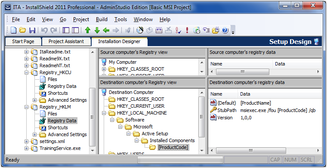Open the Window menu
The width and height of the screenshot is (327, 168).
pos(143,19)
